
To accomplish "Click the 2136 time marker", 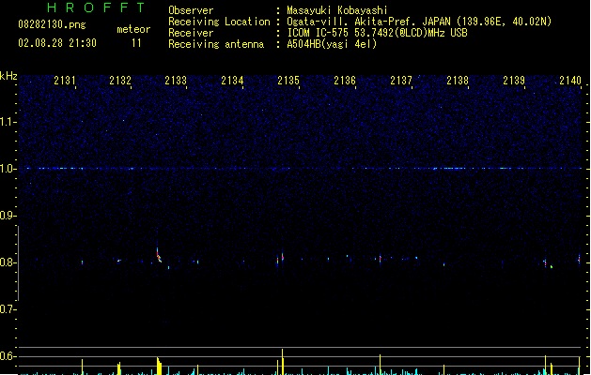I will tap(345, 81).
